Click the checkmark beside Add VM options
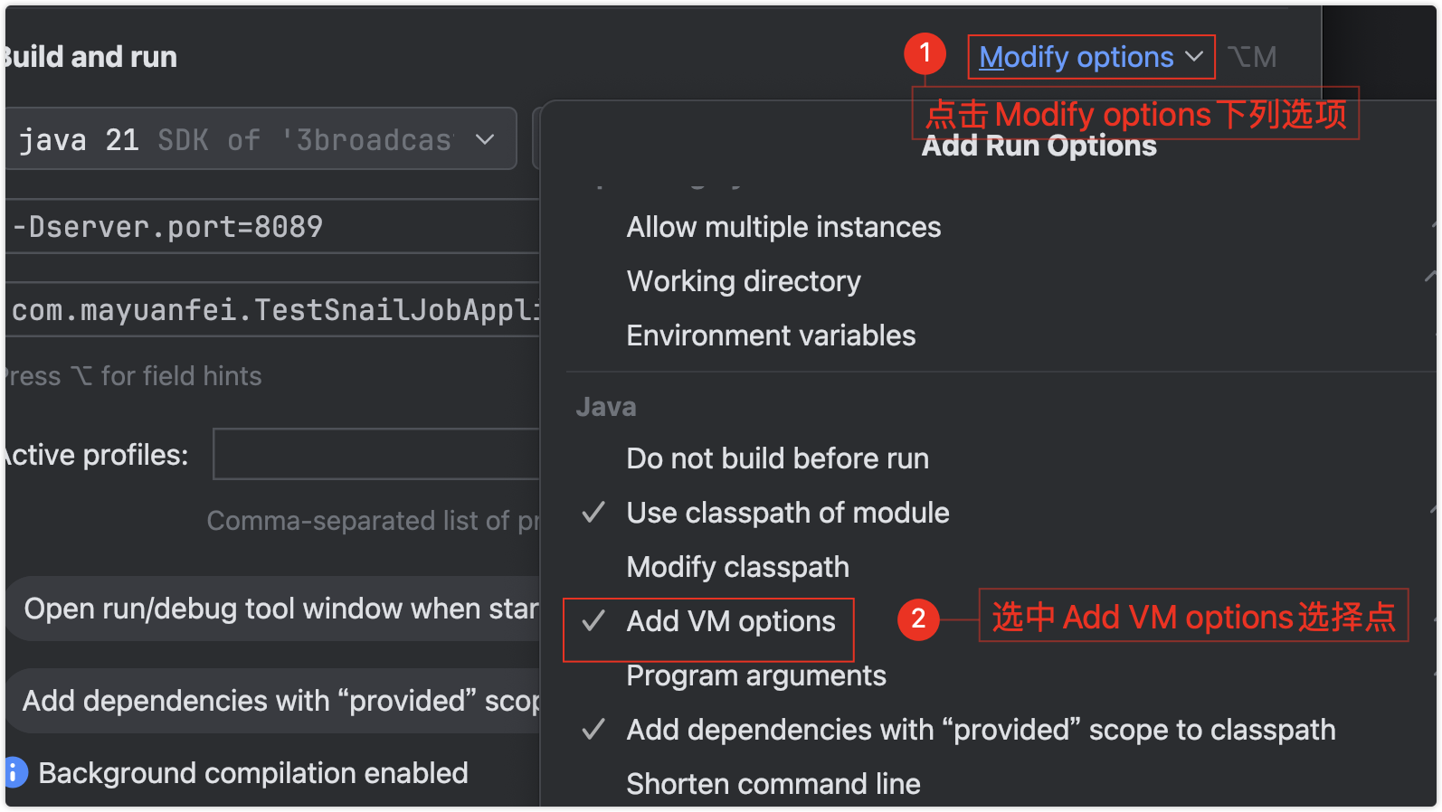Screen dimensions: 1442x812 [x=593, y=621]
